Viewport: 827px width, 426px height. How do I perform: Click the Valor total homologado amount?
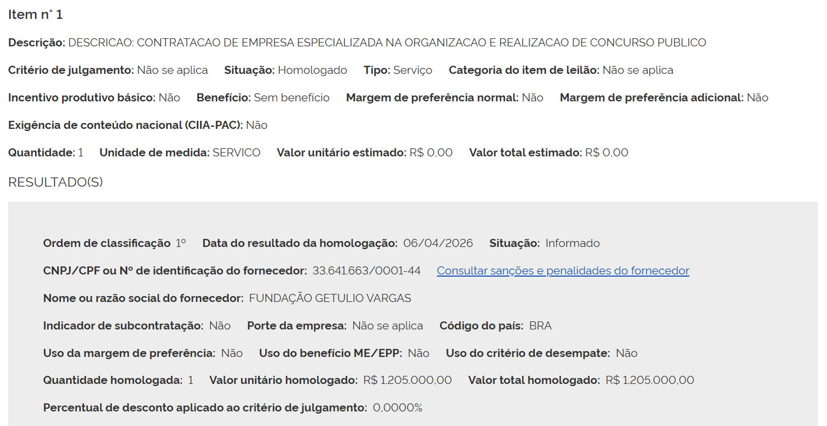650,380
